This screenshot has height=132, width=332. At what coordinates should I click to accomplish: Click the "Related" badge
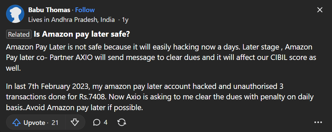click(x=19, y=34)
